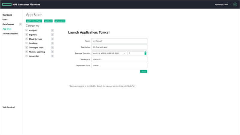Click the quantity stepper arrows

[145, 53]
